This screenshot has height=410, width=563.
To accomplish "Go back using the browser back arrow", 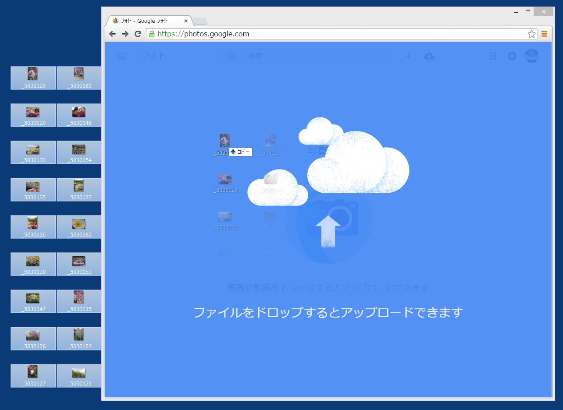I will click(112, 34).
